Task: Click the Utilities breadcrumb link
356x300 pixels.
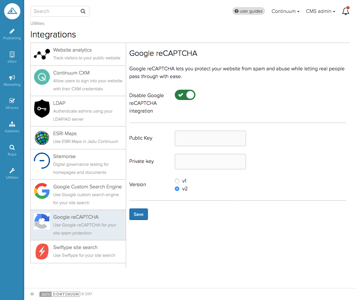Action: (x=37, y=24)
